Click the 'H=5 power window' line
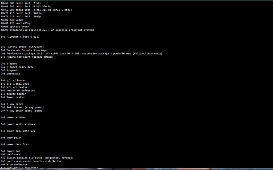The height and width of the screenshot is (170, 273). (x=13, y=117)
